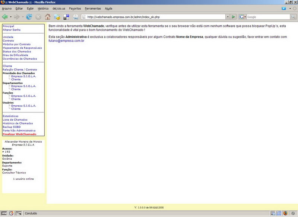
Task: Go to the browser Home page icon
Action: (x=48, y=17)
